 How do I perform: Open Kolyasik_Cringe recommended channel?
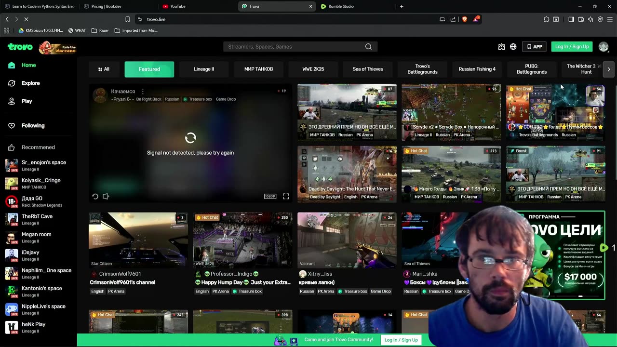pyautogui.click(x=39, y=183)
